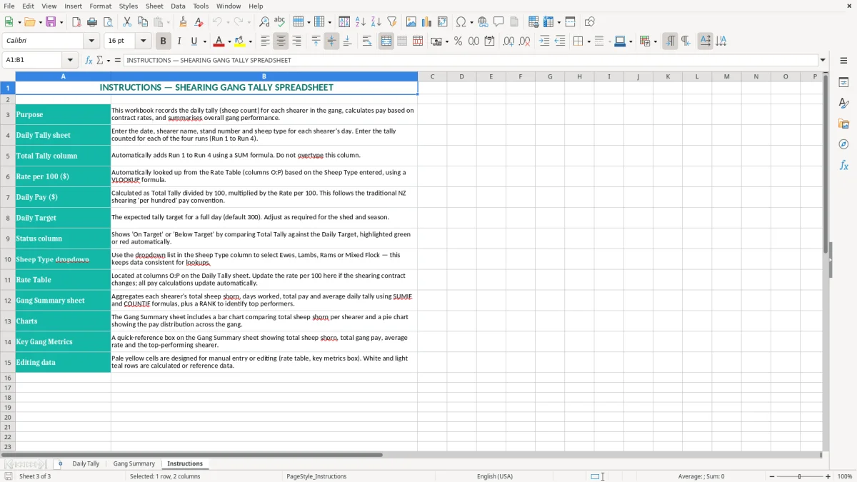Screen dimensions: 857x482
Task: Open the Conditional Formatting dropdown arrow
Action: point(655,41)
